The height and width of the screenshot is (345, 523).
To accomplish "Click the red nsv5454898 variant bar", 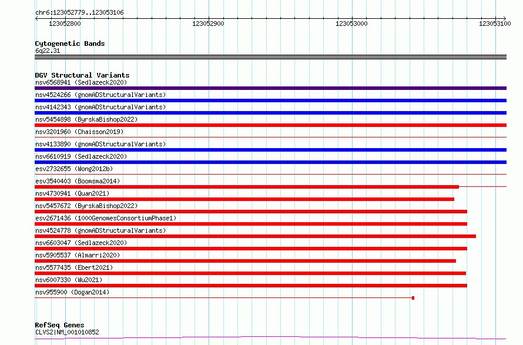I will pyautogui.click(x=270, y=125).
